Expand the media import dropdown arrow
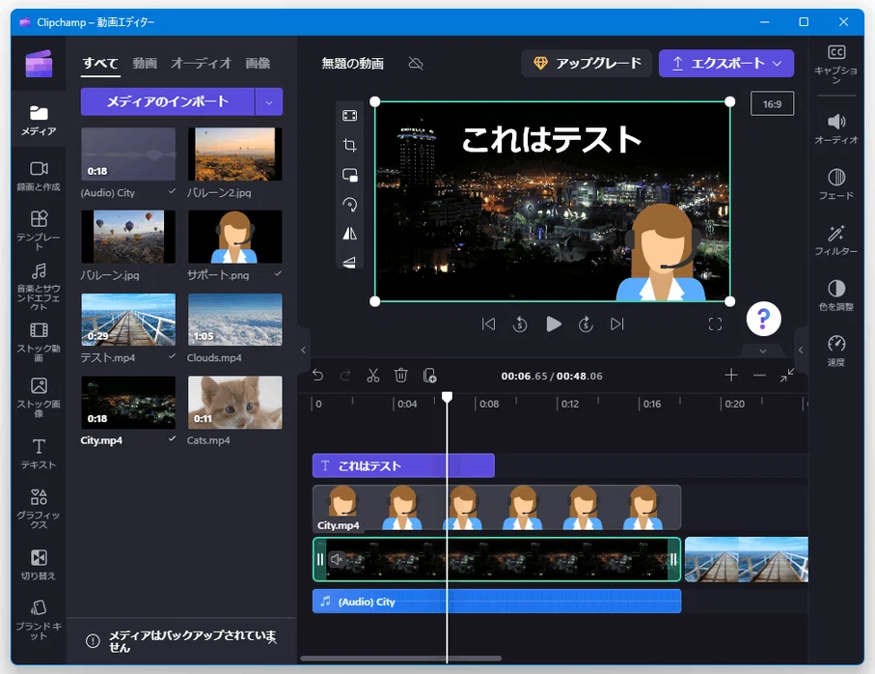The height and width of the screenshot is (674, 875). [x=269, y=101]
